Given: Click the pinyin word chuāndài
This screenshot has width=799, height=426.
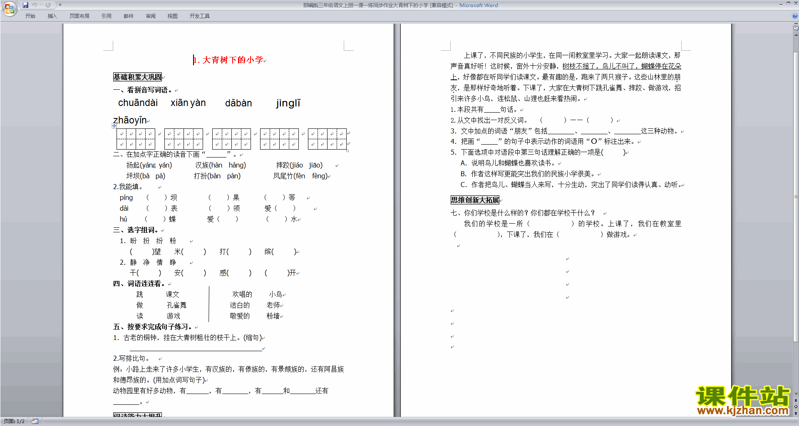Looking at the screenshot, I should (138, 103).
